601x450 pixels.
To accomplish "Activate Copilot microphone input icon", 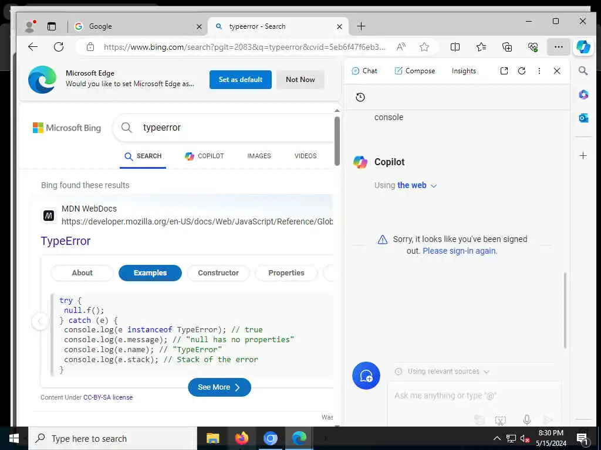I will coord(527,420).
